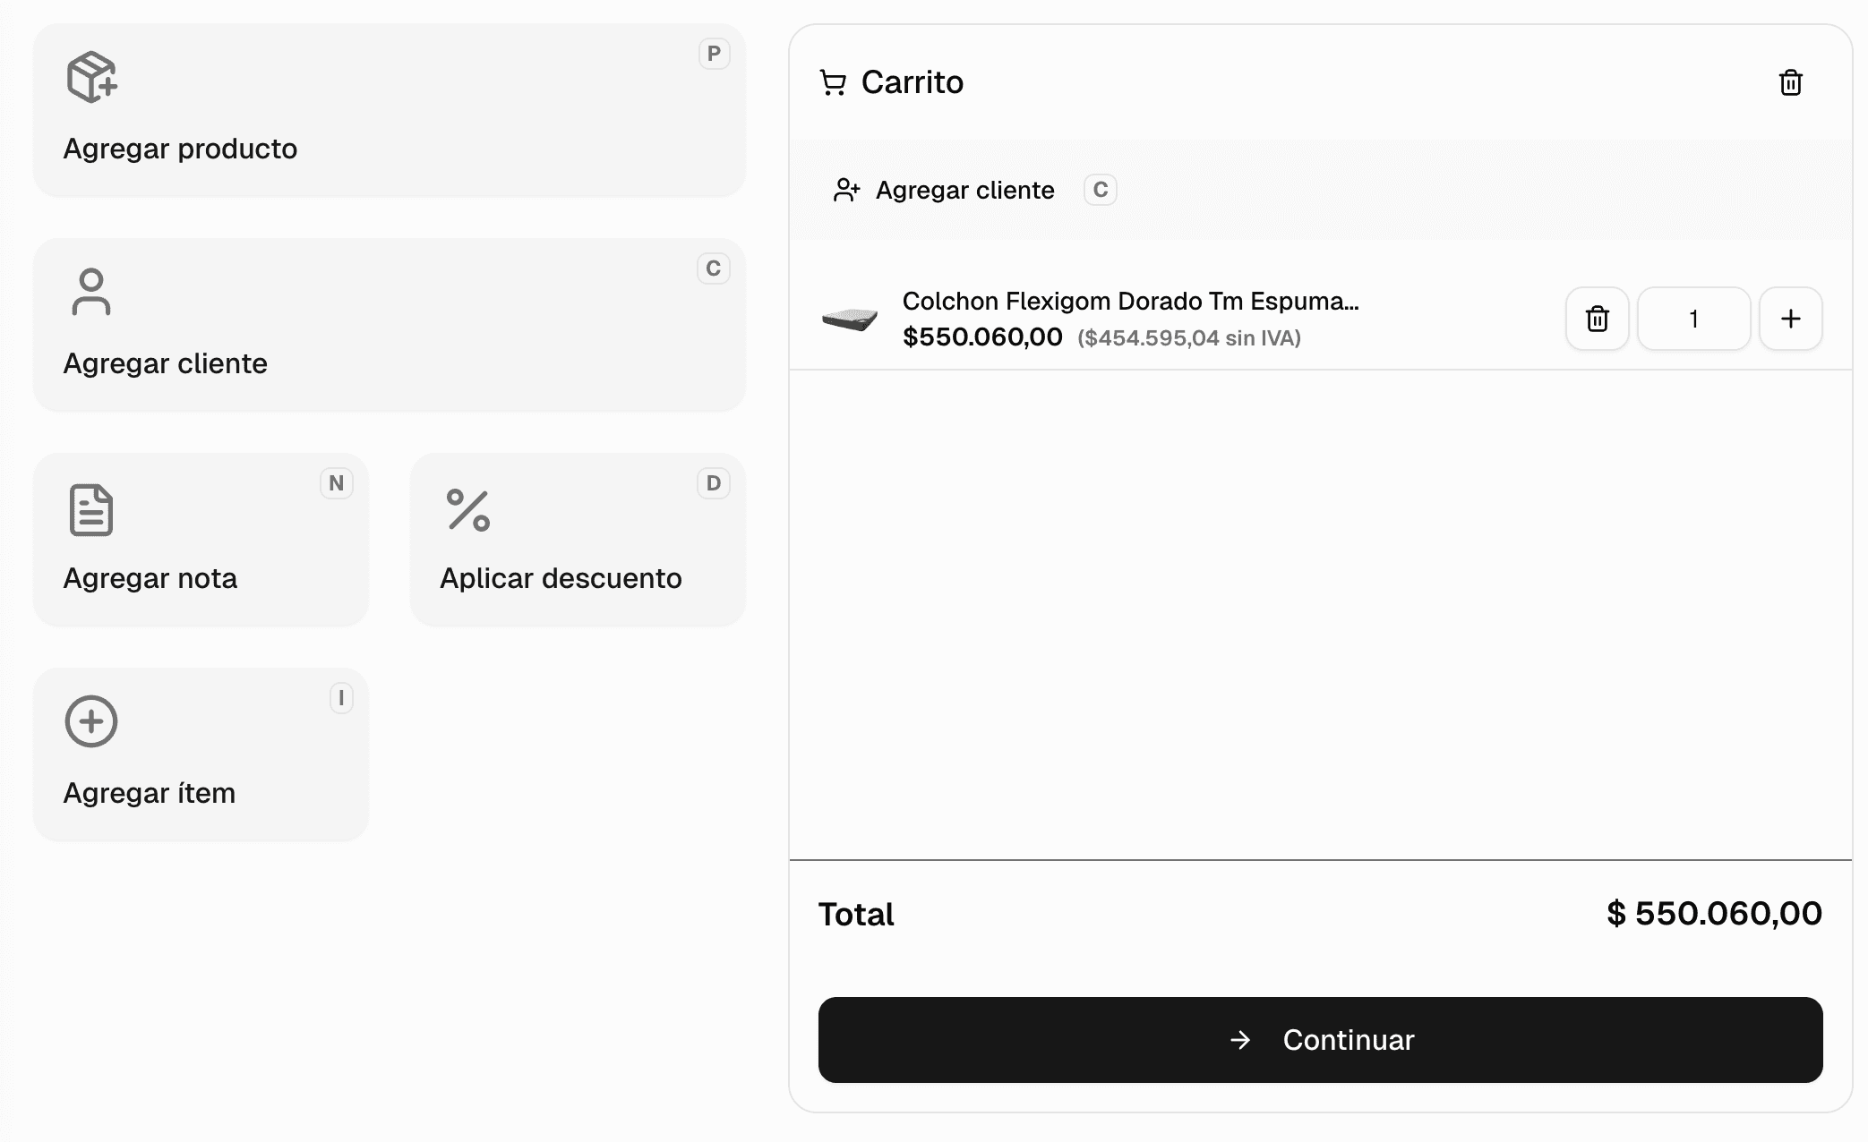This screenshot has height=1142, width=1868.
Task: Click the shopping cart icon beside Carrito
Action: (x=833, y=82)
